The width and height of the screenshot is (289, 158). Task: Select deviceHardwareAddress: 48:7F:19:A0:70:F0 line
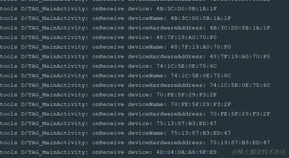(x=135, y=56)
